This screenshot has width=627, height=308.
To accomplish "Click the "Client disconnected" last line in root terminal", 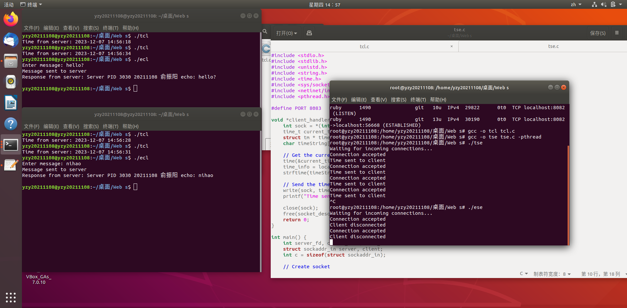I will (358, 237).
